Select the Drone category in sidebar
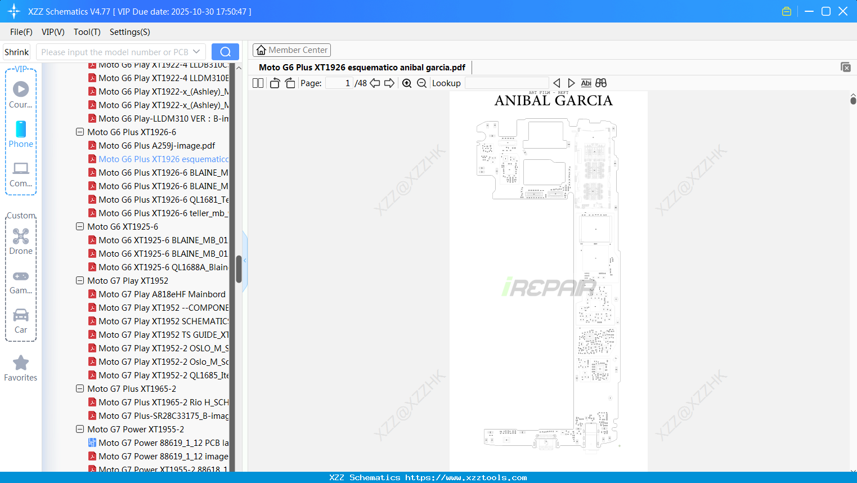This screenshot has height=483, width=857. pyautogui.click(x=21, y=236)
